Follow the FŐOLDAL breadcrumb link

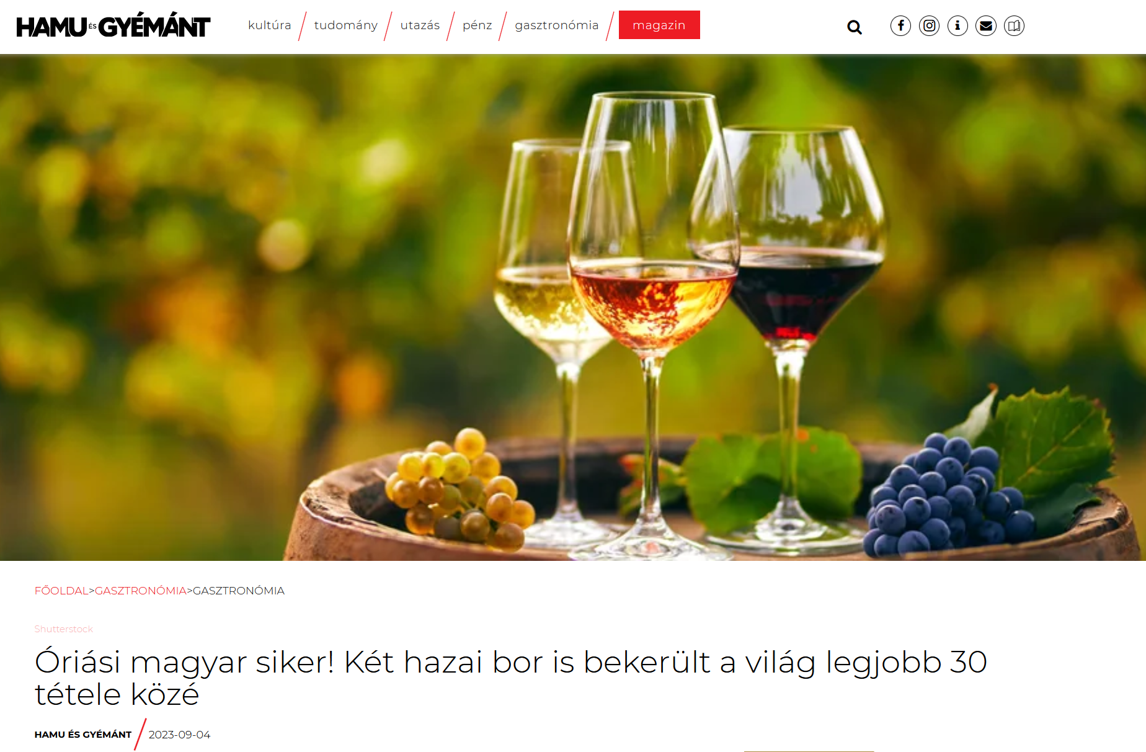[61, 591]
